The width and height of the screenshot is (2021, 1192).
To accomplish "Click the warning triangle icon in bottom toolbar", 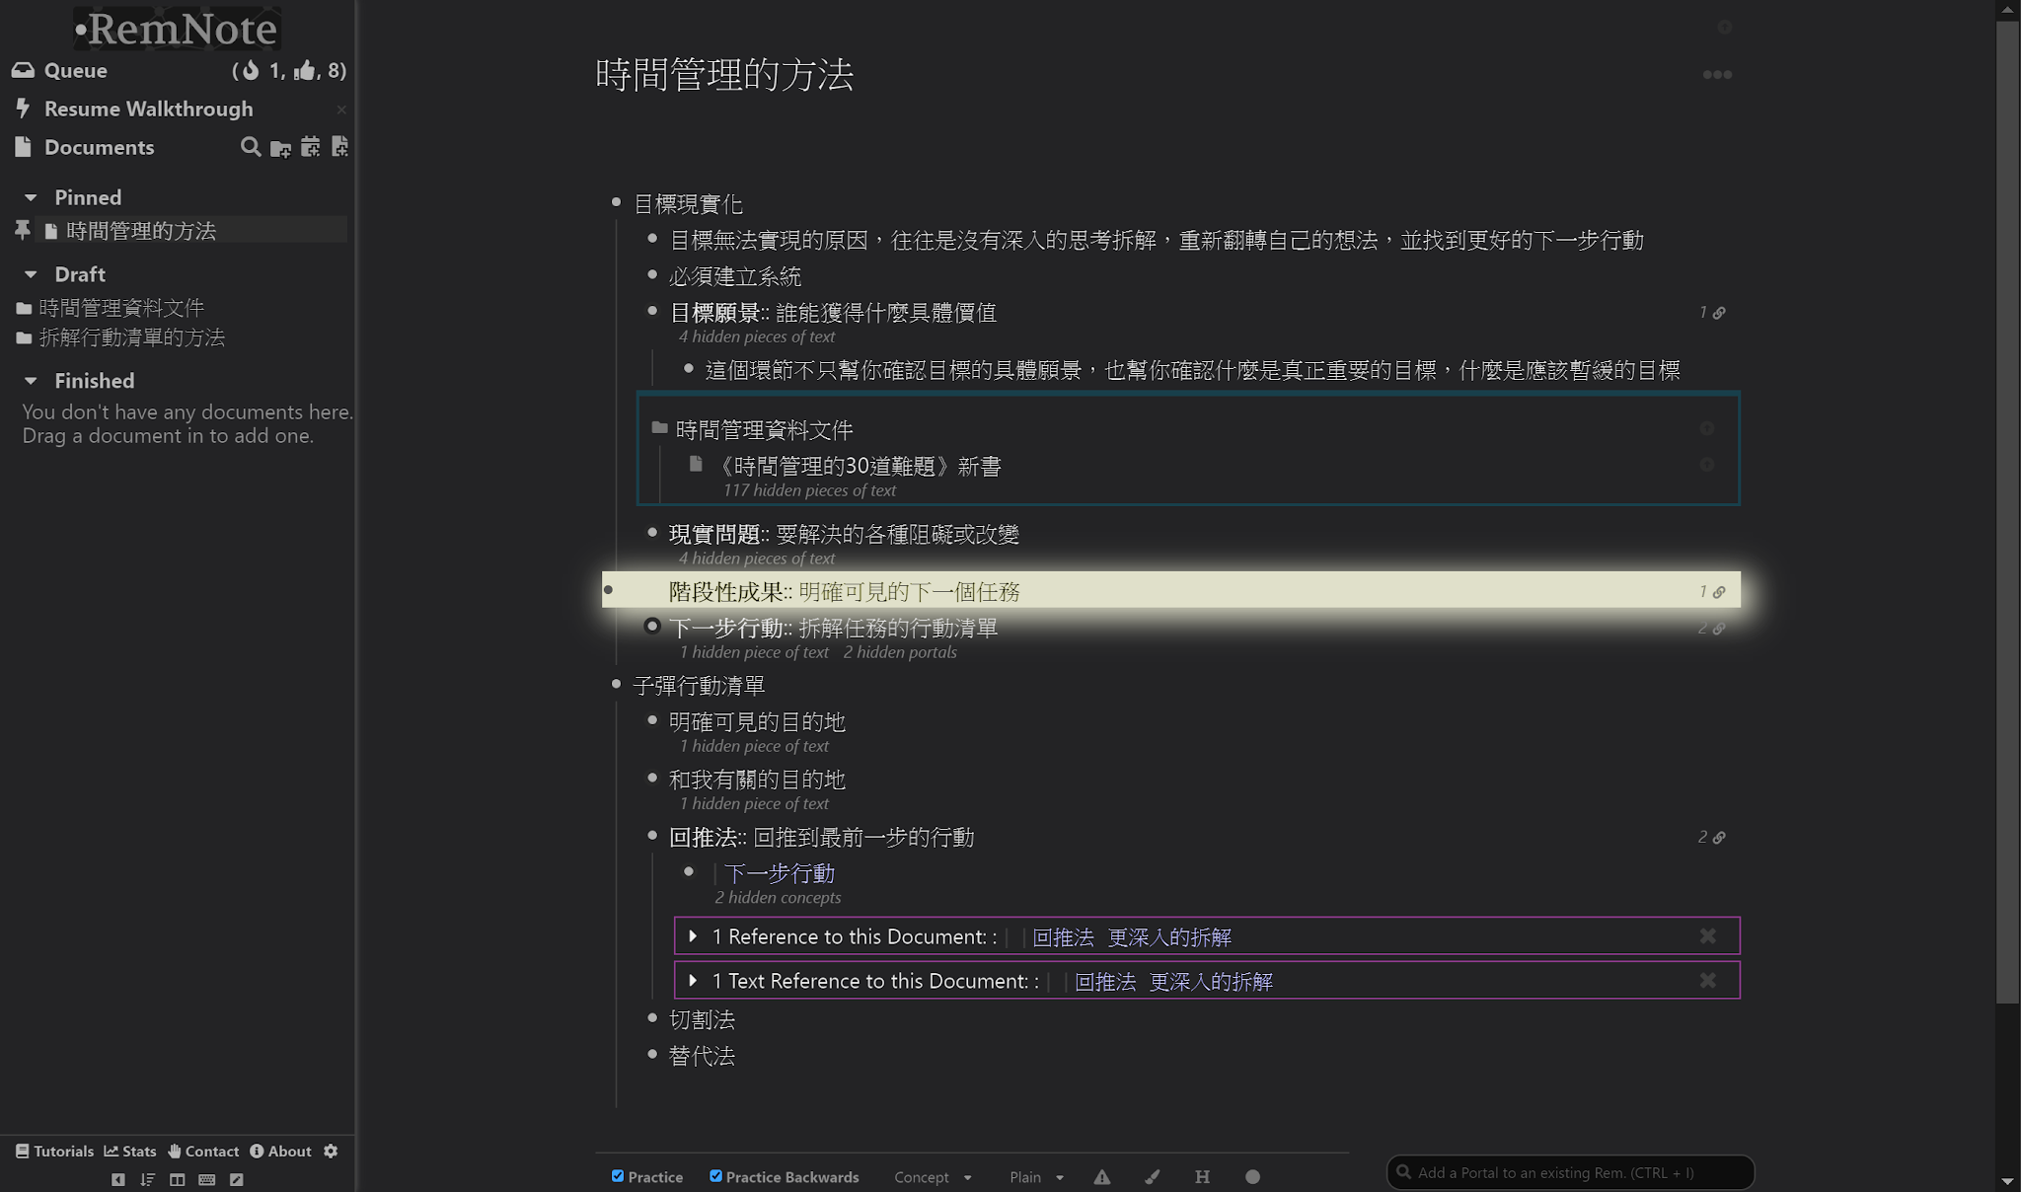I will pos(1102,1176).
